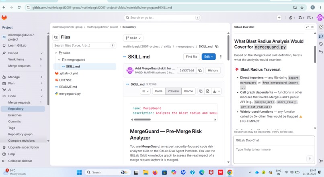This screenshot has width=324, height=177.
Task: Focus Search files input in tree
Action: (84, 45)
